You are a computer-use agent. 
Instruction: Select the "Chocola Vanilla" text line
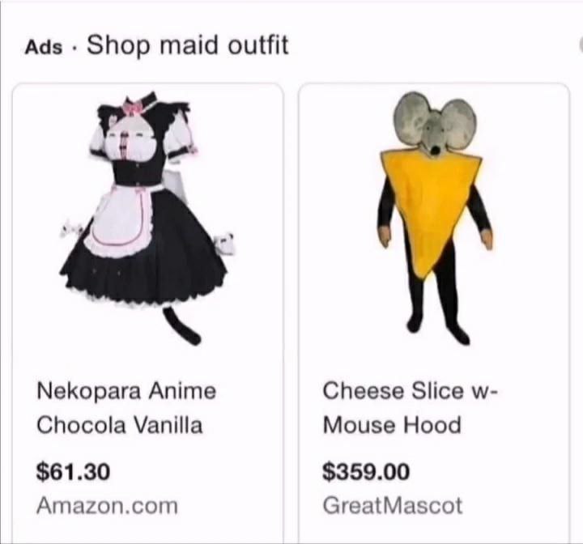click(x=119, y=425)
